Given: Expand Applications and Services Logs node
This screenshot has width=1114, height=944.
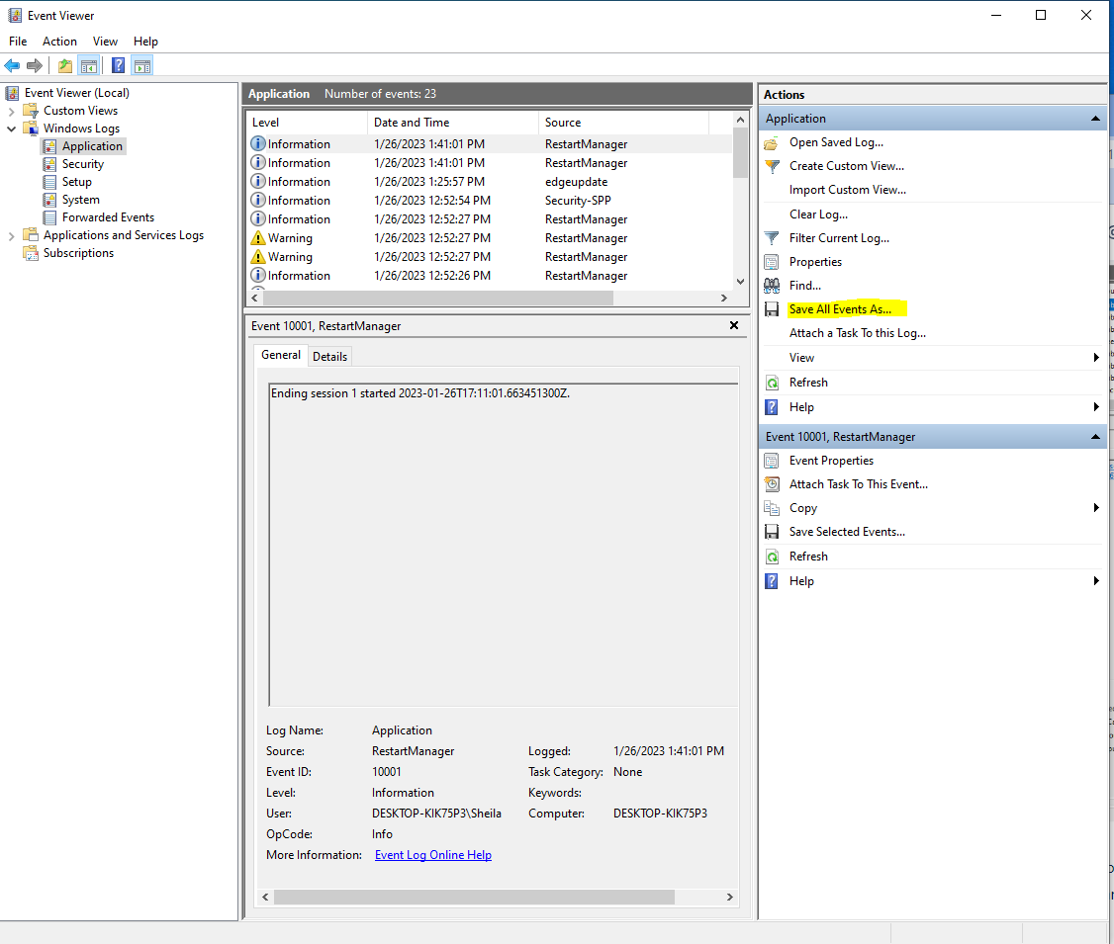Looking at the screenshot, I should (12, 235).
